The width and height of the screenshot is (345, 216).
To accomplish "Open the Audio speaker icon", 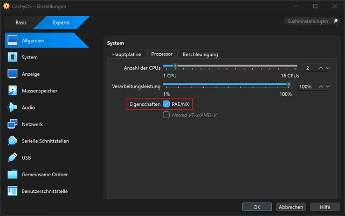I will 12,107.
